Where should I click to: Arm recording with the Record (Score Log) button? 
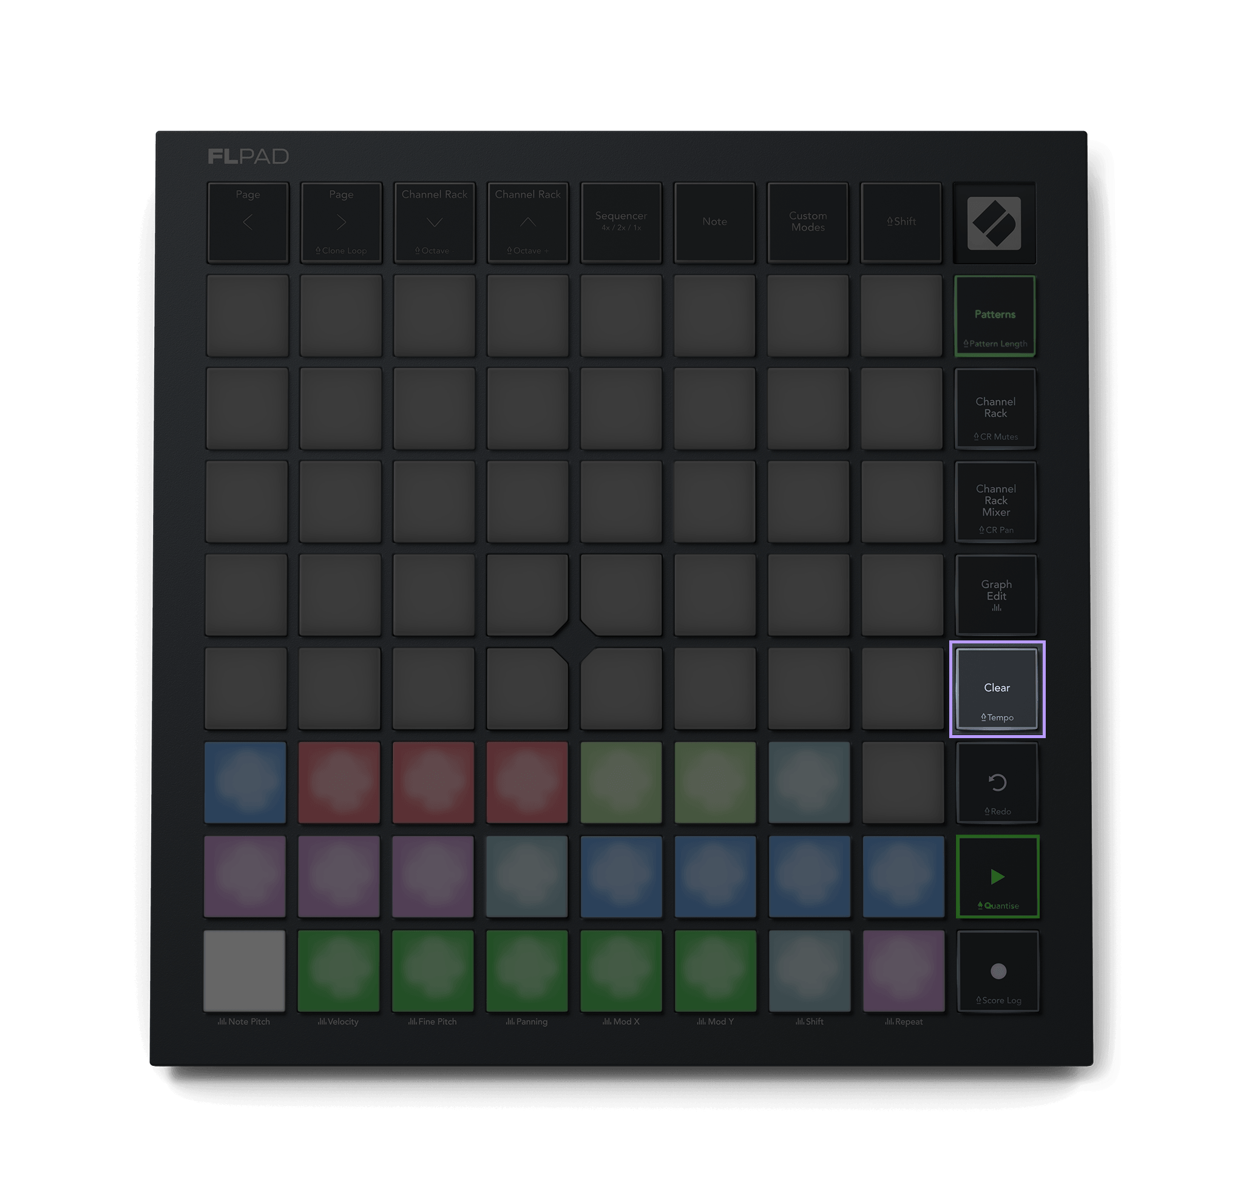point(998,971)
